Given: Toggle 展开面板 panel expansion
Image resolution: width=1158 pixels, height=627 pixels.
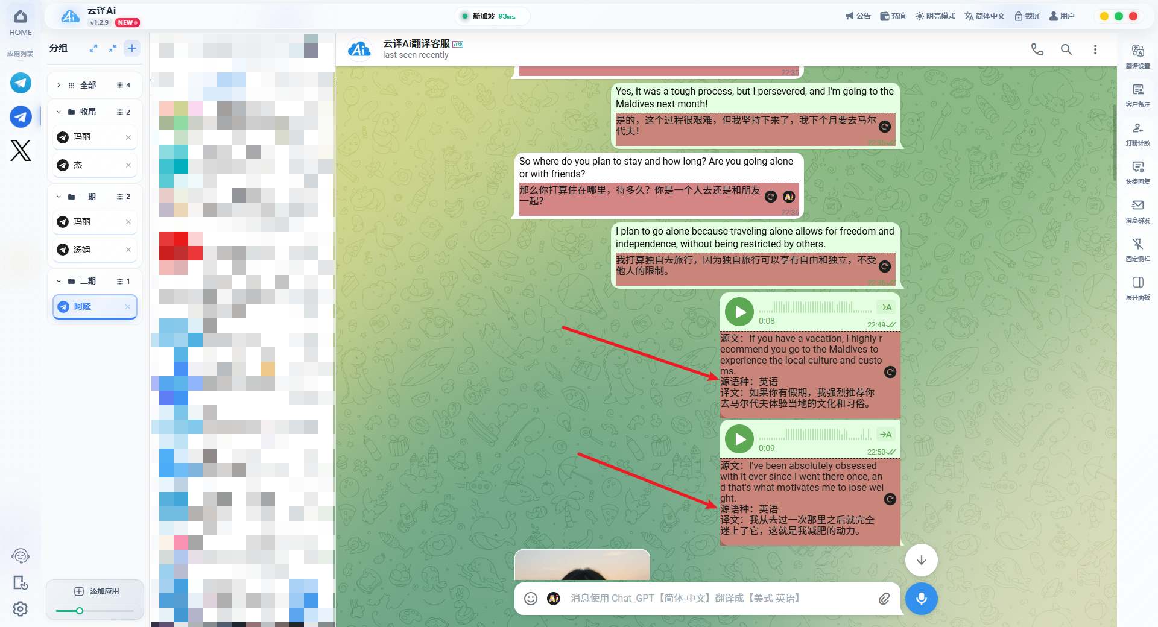Looking at the screenshot, I should point(1137,288).
